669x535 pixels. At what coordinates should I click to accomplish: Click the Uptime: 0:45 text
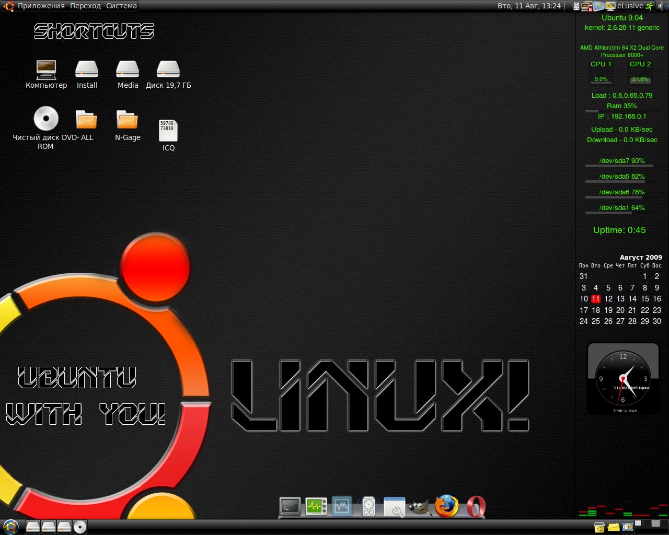pos(619,230)
